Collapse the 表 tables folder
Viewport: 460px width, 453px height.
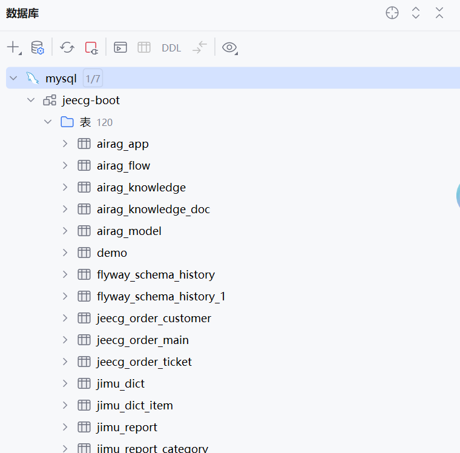[x=48, y=122]
